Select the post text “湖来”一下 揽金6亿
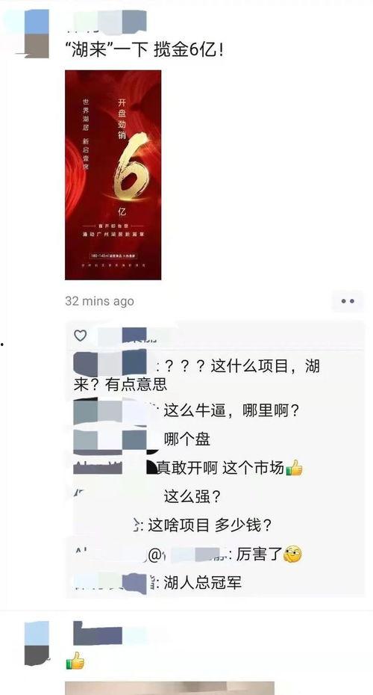 click(144, 50)
